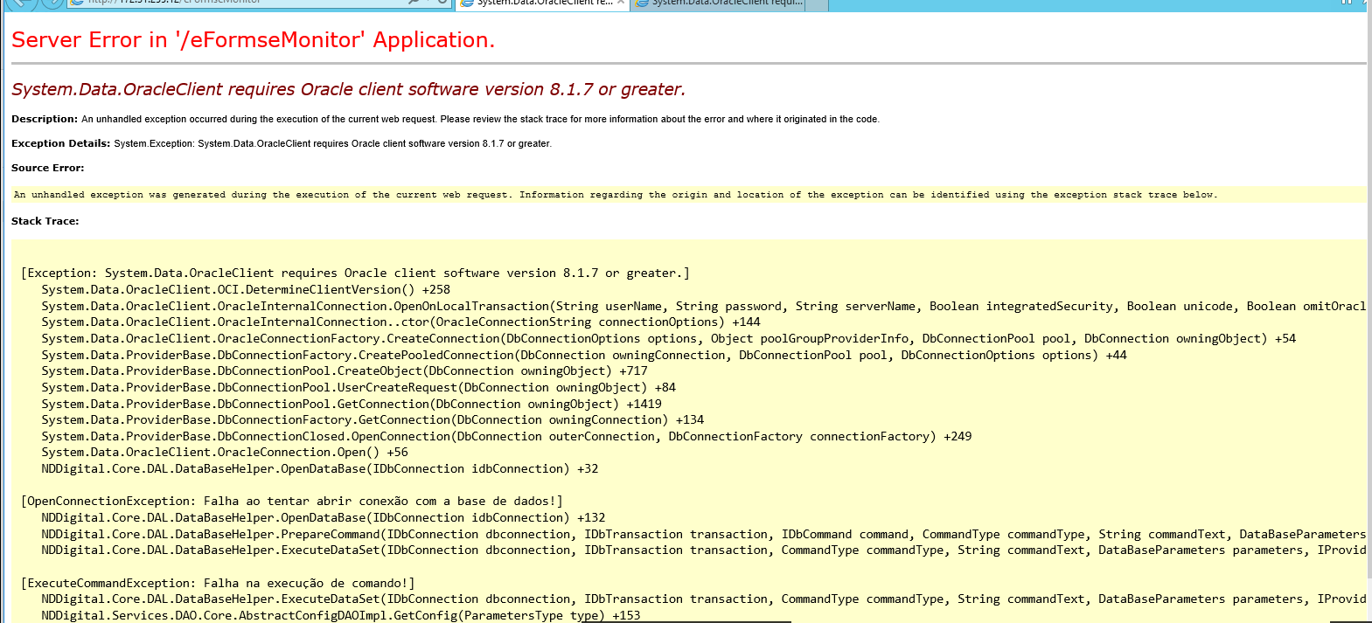Close the active System.Data.OracleClient tab
The width and height of the screenshot is (1372, 623).
(621, 3)
